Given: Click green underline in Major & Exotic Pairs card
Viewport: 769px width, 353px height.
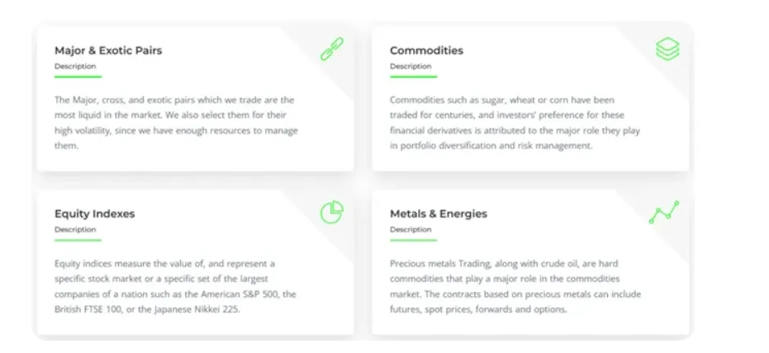Looking at the screenshot, I should (x=78, y=77).
